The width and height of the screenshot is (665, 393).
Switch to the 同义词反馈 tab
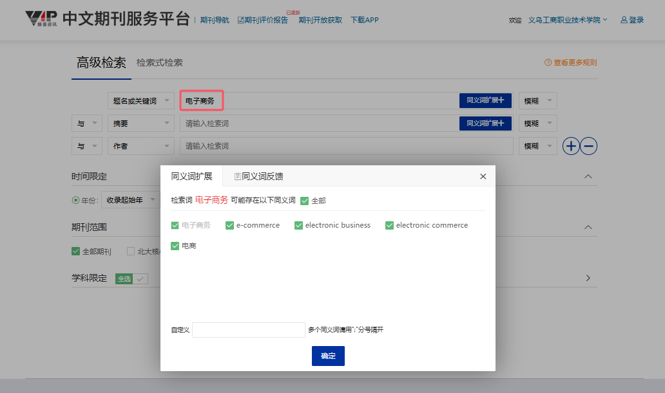pos(258,177)
